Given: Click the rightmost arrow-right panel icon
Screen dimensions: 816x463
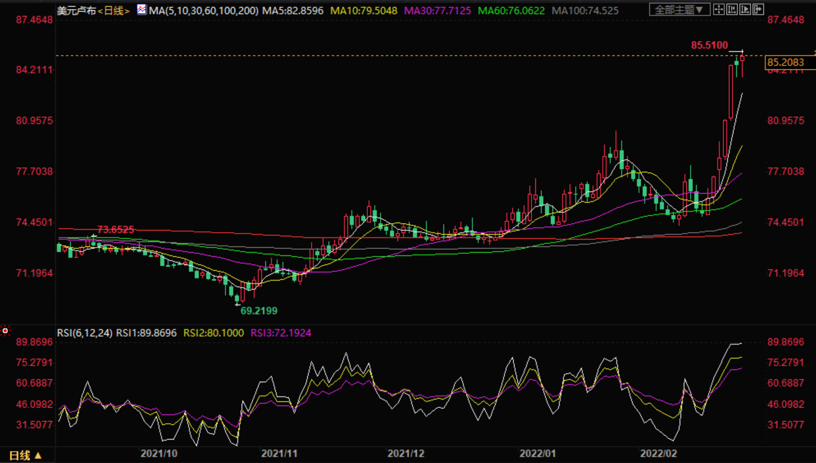Looking at the screenshot, I should tap(758, 9).
